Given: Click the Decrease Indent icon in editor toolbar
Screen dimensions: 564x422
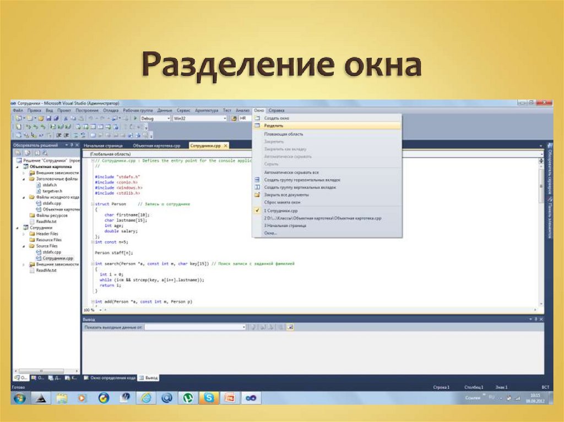Looking at the screenshot, I should [x=58, y=135].
